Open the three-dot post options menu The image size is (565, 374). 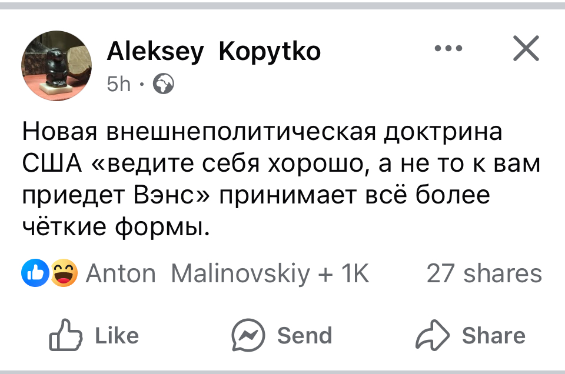[x=448, y=49]
